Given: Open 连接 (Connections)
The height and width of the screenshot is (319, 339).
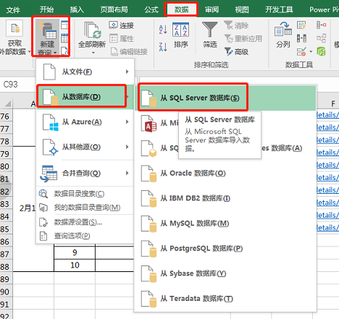Looking at the screenshot, I should pos(122,25).
